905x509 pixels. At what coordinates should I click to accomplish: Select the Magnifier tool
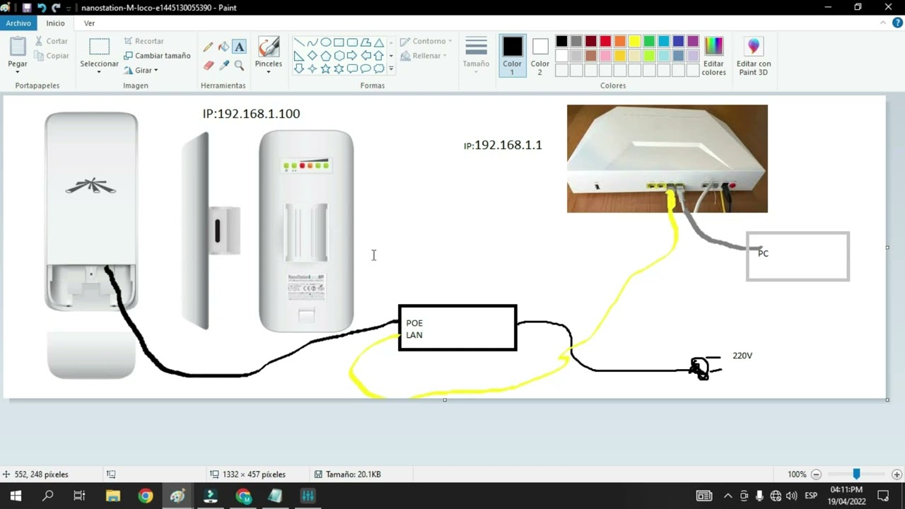239,65
